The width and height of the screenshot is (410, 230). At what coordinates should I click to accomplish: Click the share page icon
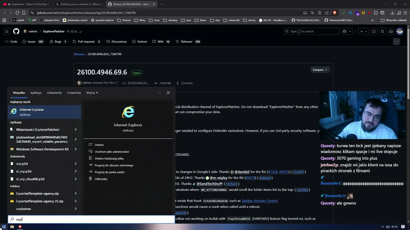point(327,13)
